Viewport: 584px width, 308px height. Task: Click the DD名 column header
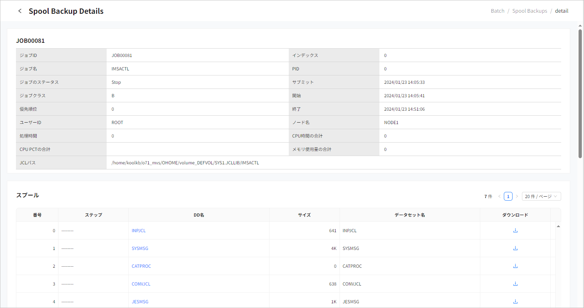[199, 215]
